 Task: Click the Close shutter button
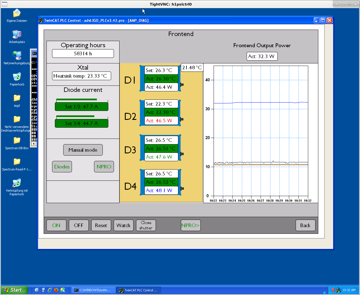pyautogui.click(x=146, y=225)
